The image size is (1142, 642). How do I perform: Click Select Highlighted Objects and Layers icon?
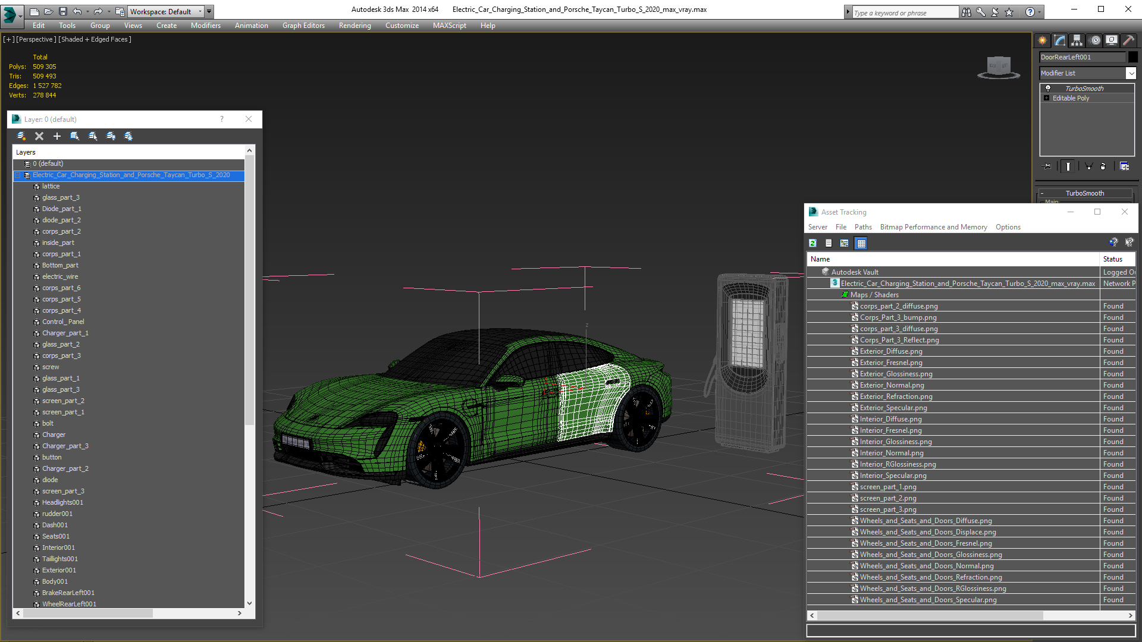coord(75,136)
